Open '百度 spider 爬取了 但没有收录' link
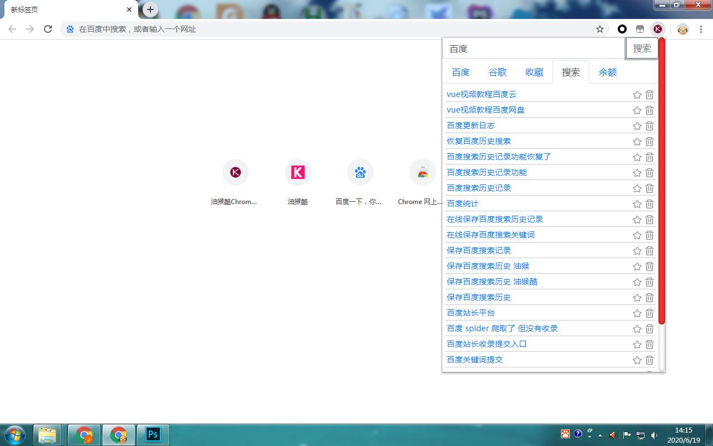Image resolution: width=713 pixels, height=446 pixels. [502, 328]
